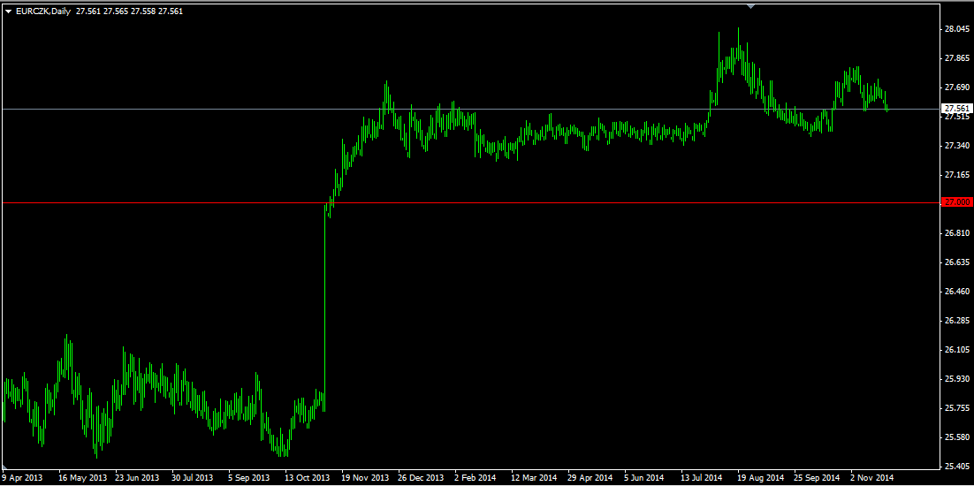Click the 5 Jun 2014 date label
The width and height of the screenshot is (974, 486).
pyautogui.click(x=645, y=479)
